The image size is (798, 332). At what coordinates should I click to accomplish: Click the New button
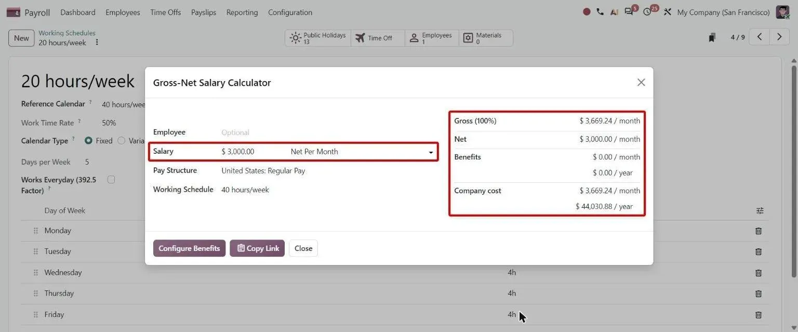pos(21,38)
